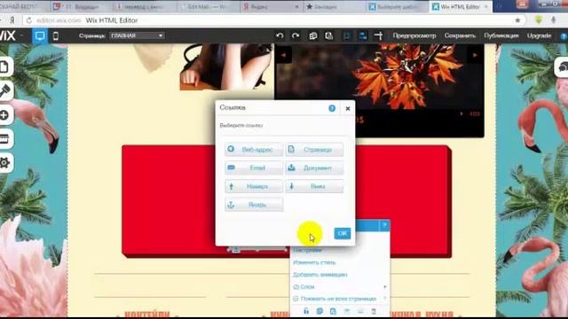
Task: Choose Документ link type
Action: 314,167
